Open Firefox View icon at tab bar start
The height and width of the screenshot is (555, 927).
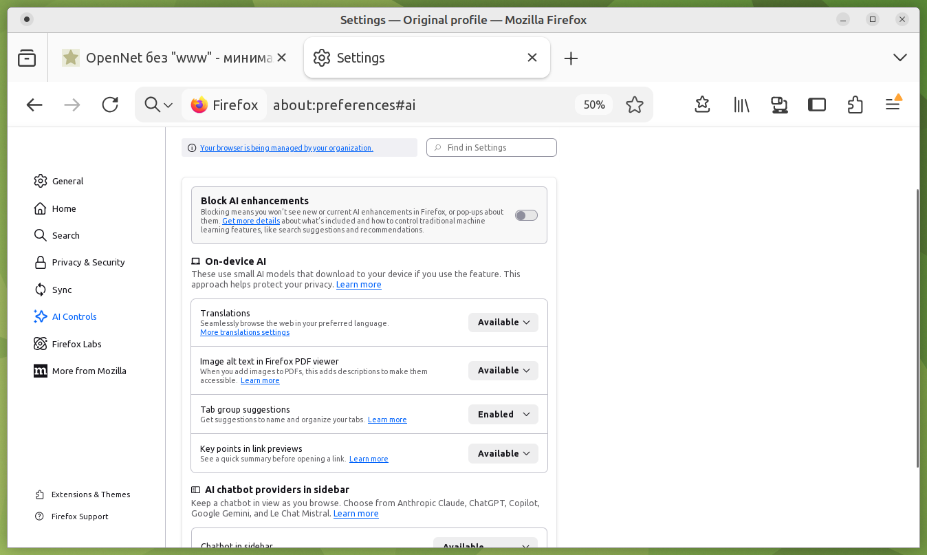point(27,58)
